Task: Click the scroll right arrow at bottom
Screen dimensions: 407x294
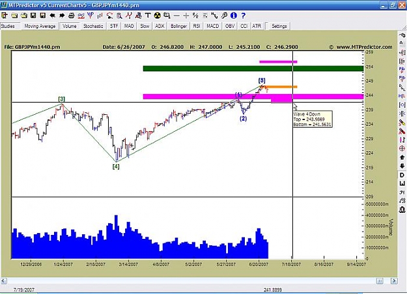Action: point(394,281)
